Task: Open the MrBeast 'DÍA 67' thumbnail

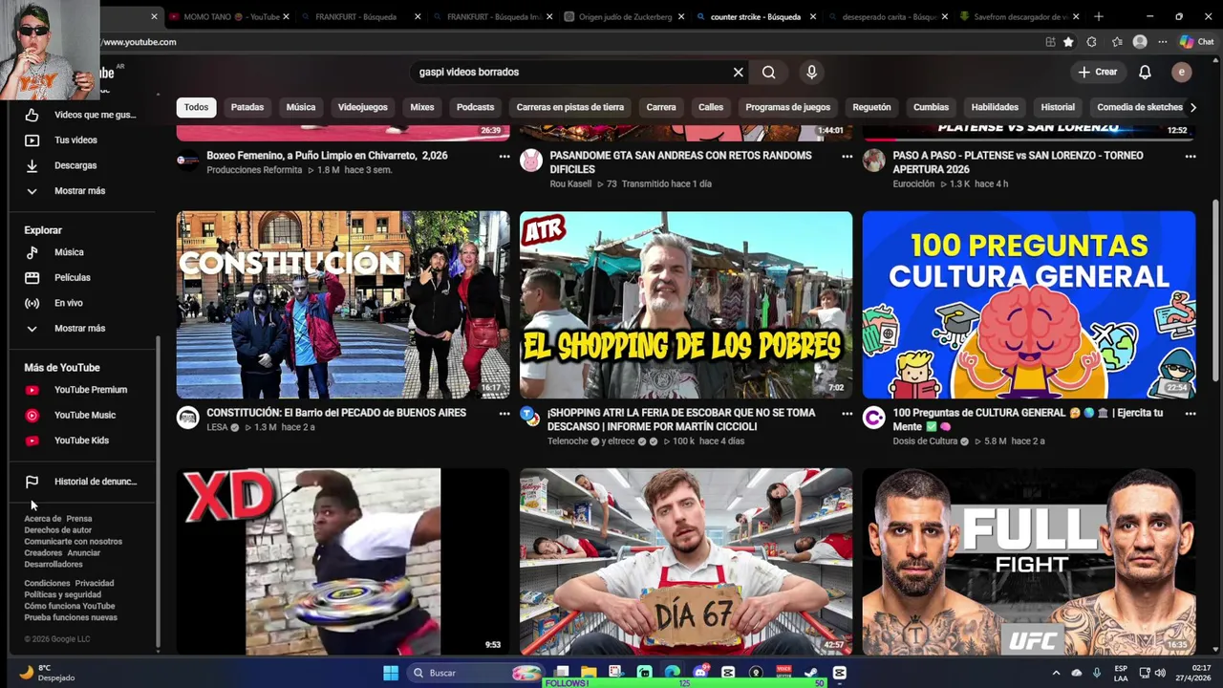Action: point(686,562)
